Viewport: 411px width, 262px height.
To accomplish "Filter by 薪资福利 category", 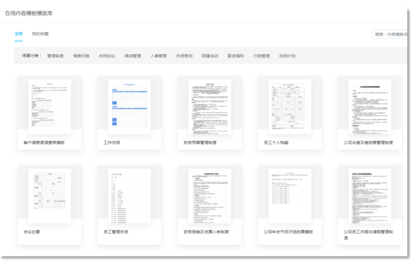I will pyautogui.click(x=235, y=56).
